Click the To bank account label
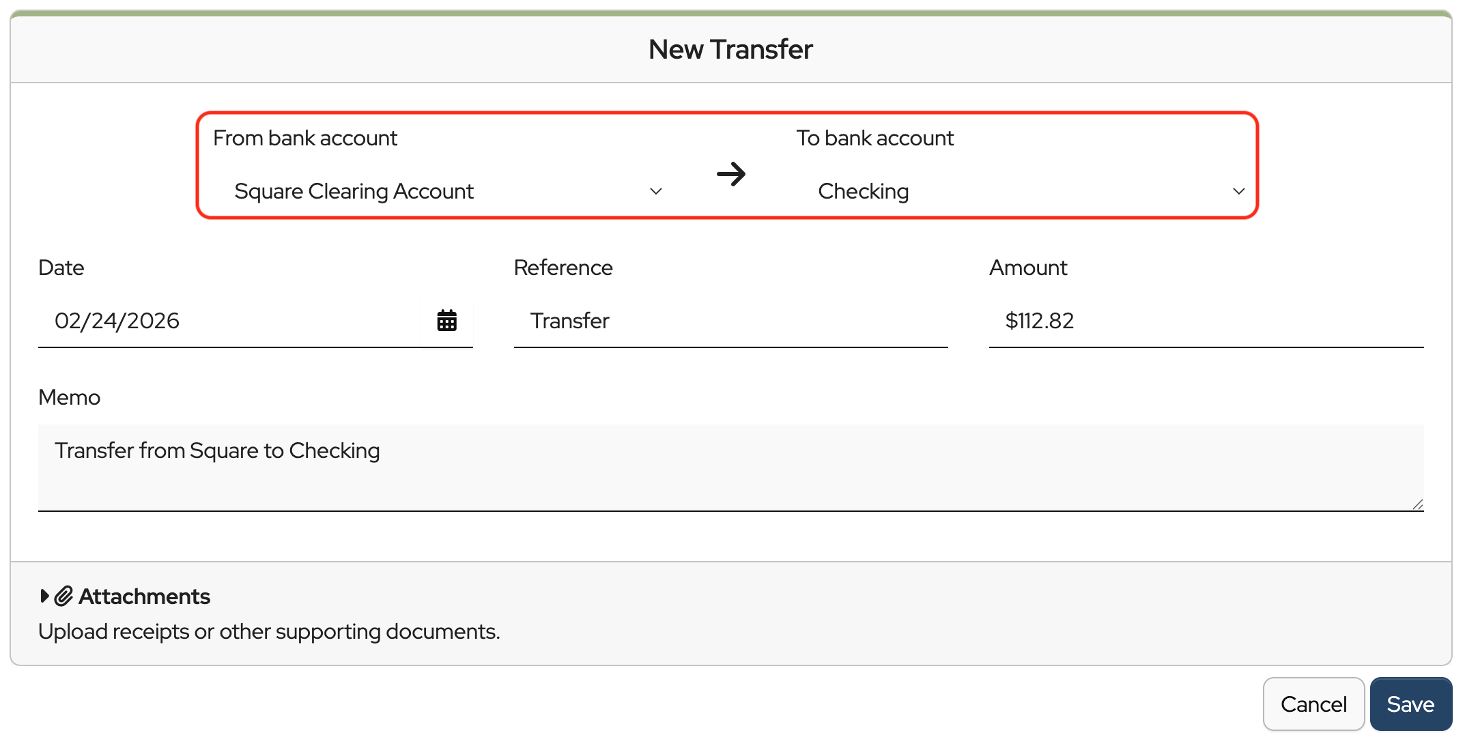This screenshot has height=748, width=1465. (874, 138)
